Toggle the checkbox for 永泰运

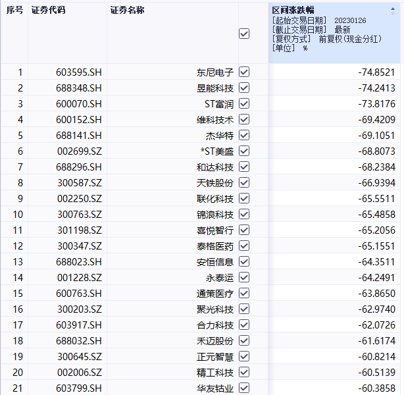tap(244, 277)
